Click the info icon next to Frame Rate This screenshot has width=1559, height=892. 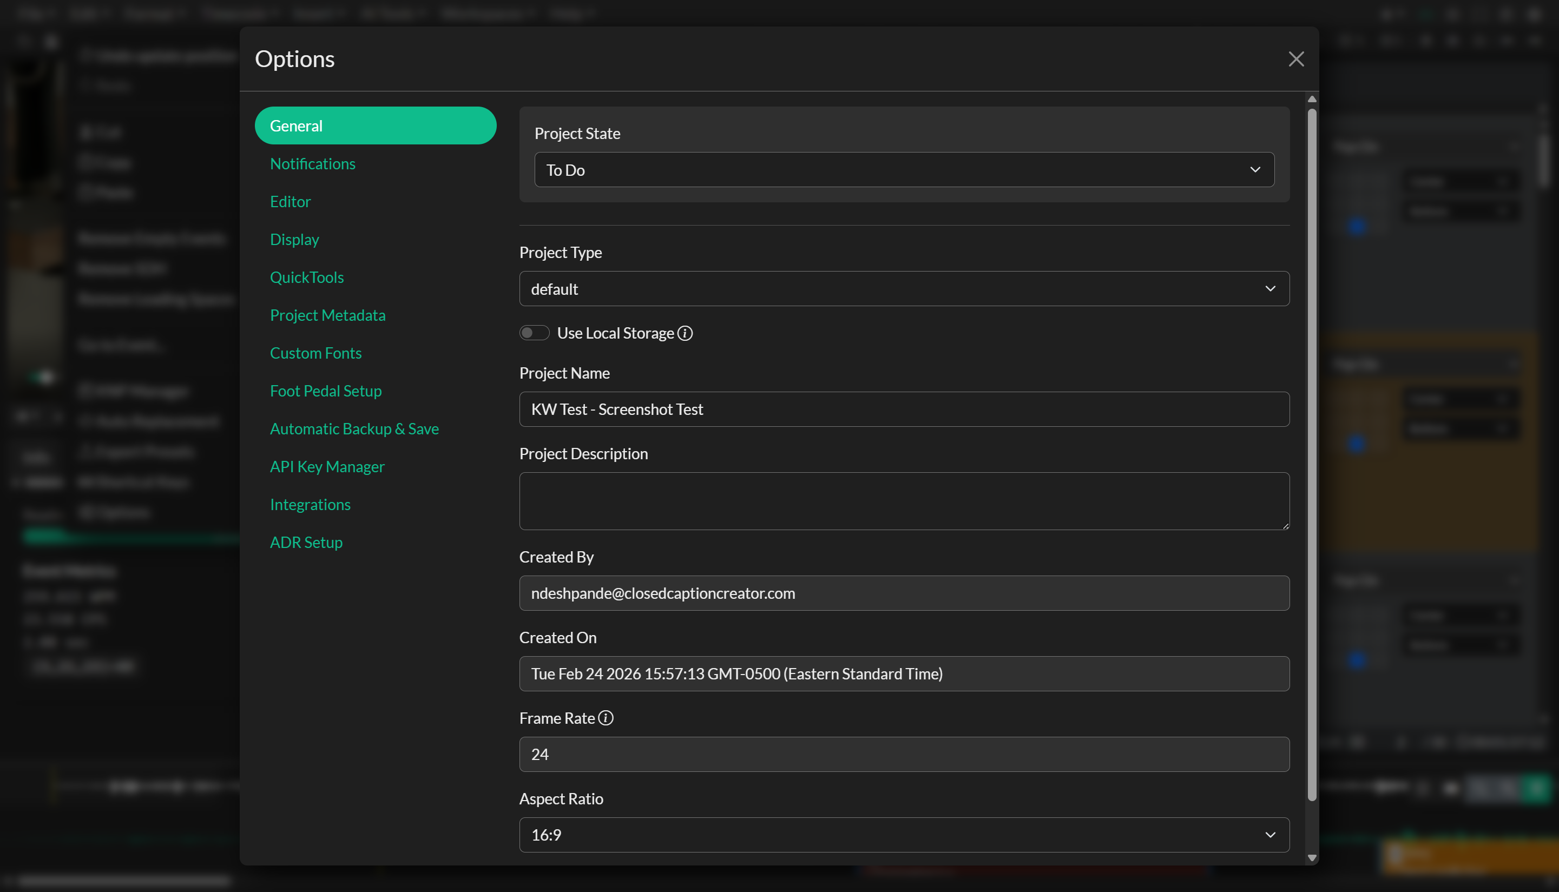606,717
